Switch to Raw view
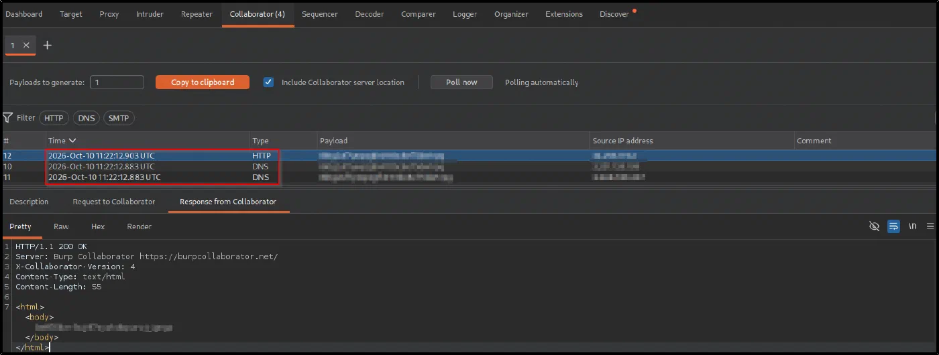Image resolution: width=939 pixels, height=355 pixels. [61, 226]
